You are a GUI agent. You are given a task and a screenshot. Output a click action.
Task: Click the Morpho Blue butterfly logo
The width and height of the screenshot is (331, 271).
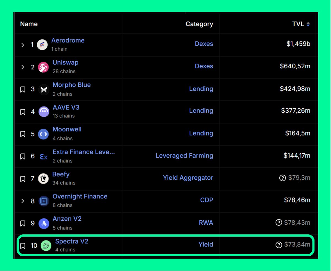pyautogui.click(x=44, y=90)
